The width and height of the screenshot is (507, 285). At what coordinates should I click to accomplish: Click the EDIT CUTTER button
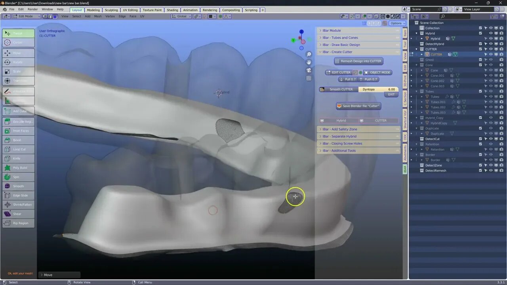tap(338, 72)
